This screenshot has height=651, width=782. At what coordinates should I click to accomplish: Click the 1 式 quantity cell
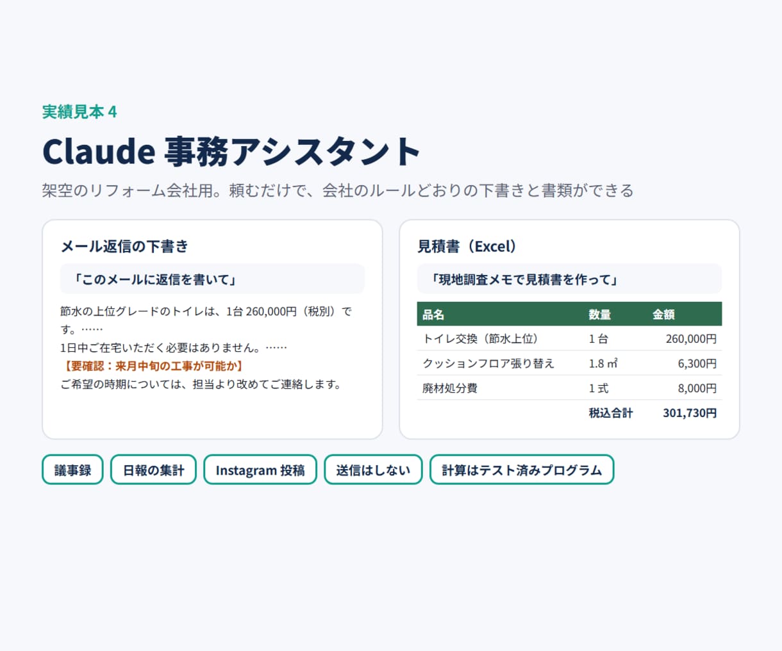(599, 388)
